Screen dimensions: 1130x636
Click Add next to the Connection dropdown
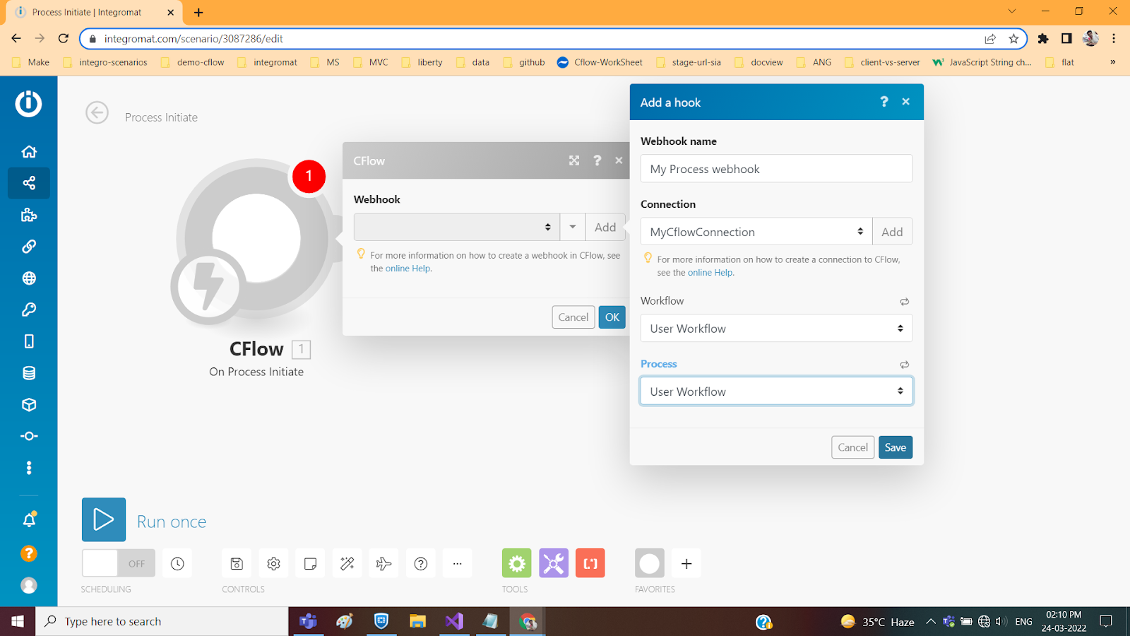892,231
